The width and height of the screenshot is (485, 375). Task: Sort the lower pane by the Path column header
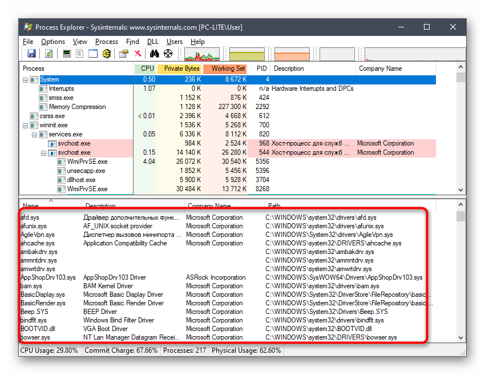(x=350, y=204)
